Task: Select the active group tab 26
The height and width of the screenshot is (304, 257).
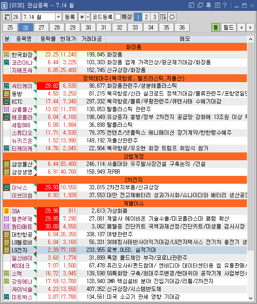Action: 26,27
